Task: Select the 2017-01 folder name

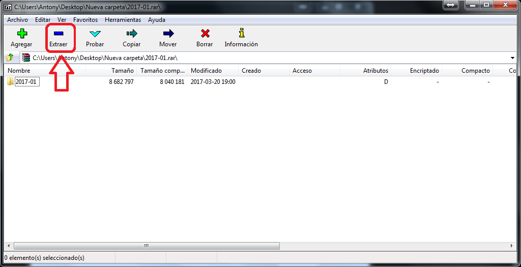Action: [27, 82]
